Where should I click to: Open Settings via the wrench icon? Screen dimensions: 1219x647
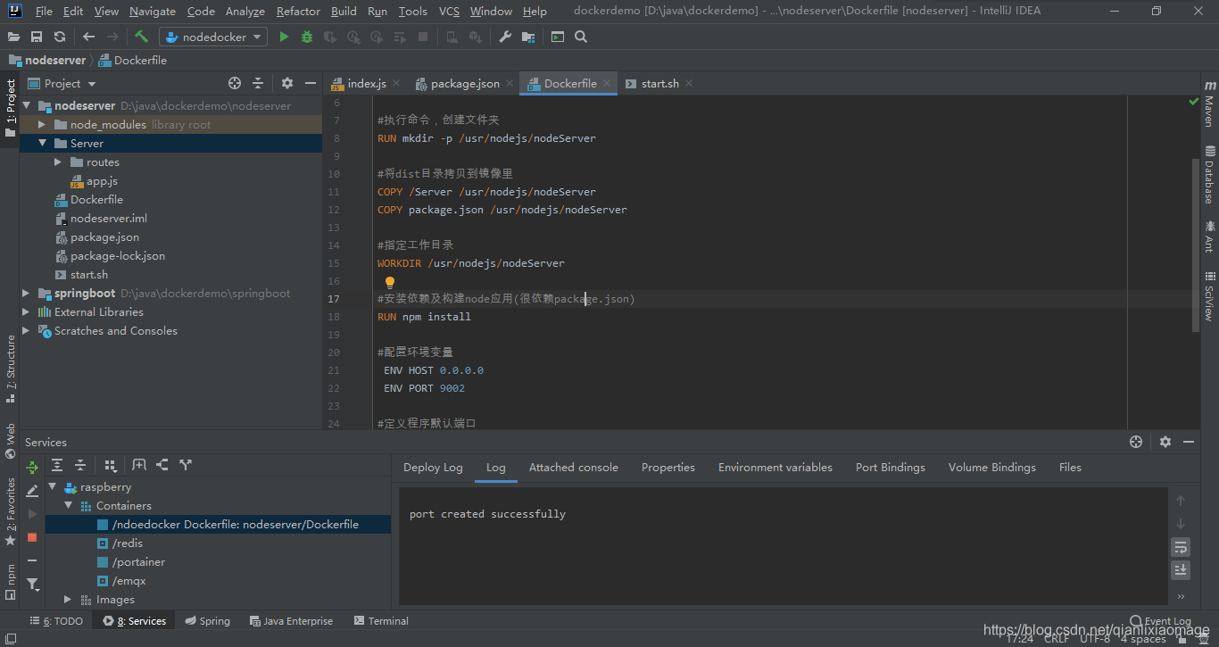click(505, 37)
